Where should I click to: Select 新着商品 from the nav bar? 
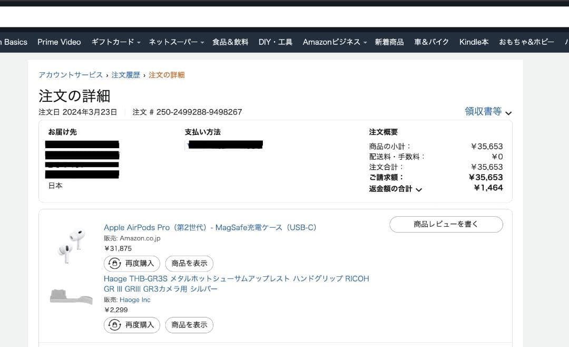click(389, 42)
